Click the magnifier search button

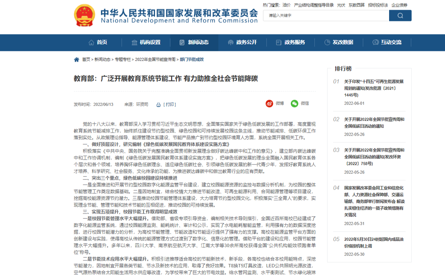400,16
